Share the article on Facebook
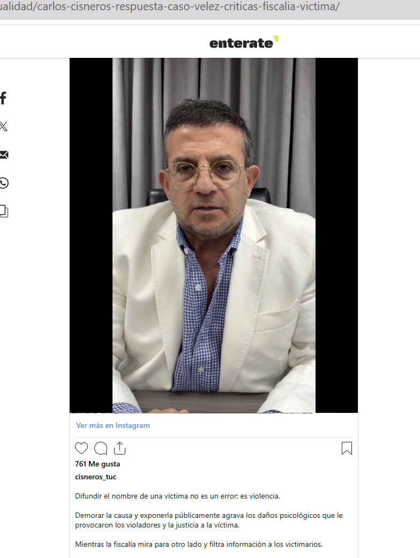Viewport: 420px width, 558px height. tap(3, 98)
